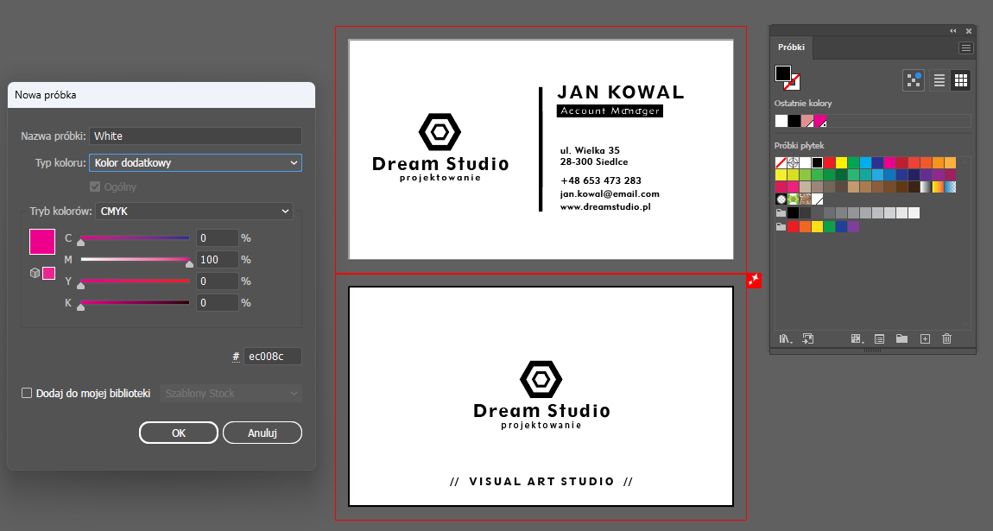
Task: Switch swatches panel to thumbnail grid view
Action: coord(960,80)
